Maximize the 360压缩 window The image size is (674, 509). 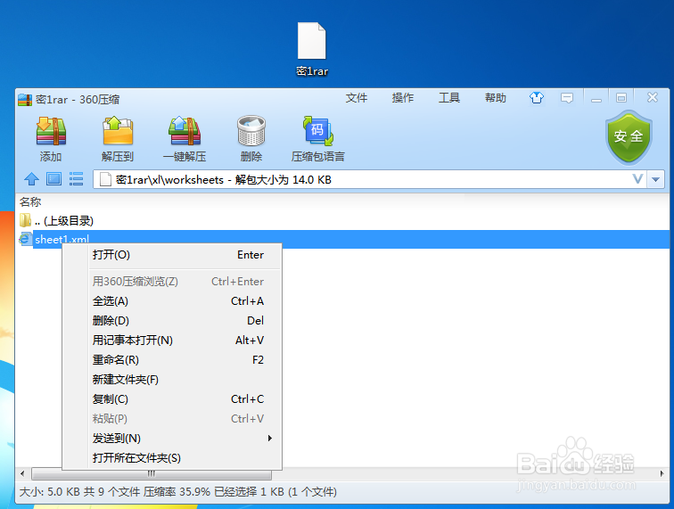click(621, 98)
